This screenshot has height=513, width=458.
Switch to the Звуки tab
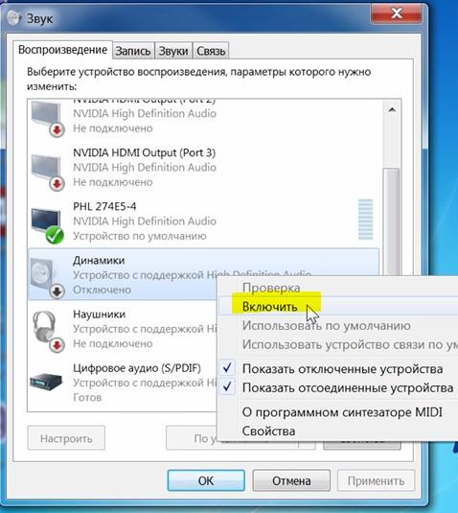[173, 51]
